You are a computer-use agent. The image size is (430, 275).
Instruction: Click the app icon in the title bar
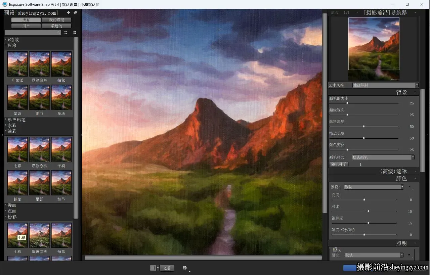[5, 4]
